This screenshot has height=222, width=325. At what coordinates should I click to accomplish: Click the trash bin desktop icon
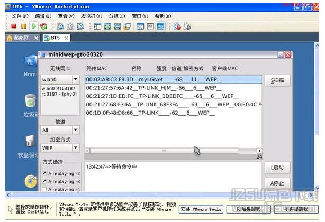point(30,100)
